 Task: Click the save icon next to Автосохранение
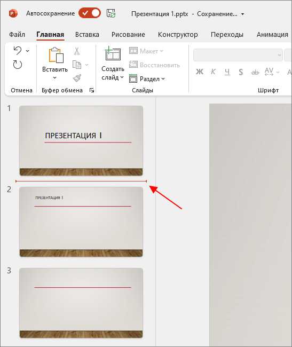pyautogui.click(x=111, y=13)
